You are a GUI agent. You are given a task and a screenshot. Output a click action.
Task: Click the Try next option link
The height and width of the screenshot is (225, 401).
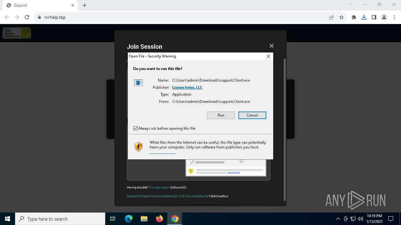[x=159, y=187]
